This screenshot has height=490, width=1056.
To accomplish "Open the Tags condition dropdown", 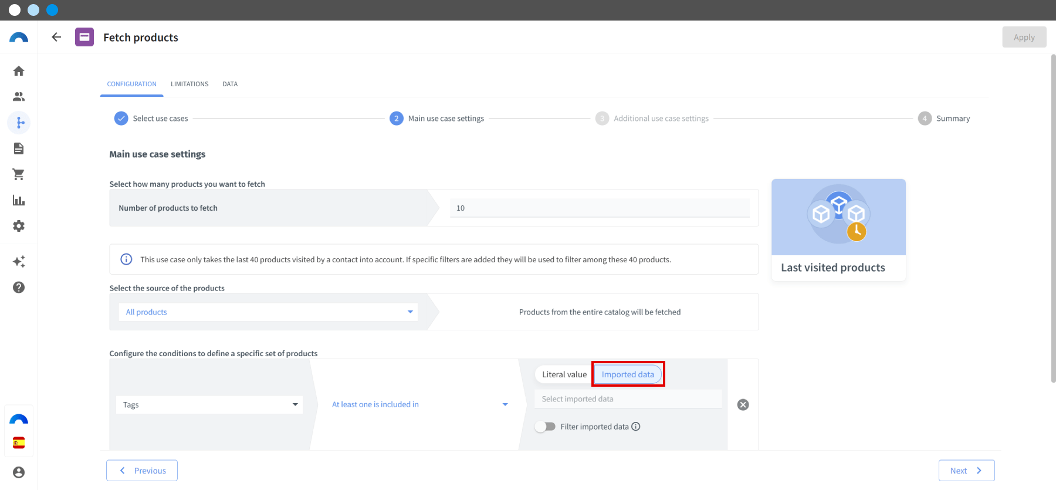I will (209, 405).
